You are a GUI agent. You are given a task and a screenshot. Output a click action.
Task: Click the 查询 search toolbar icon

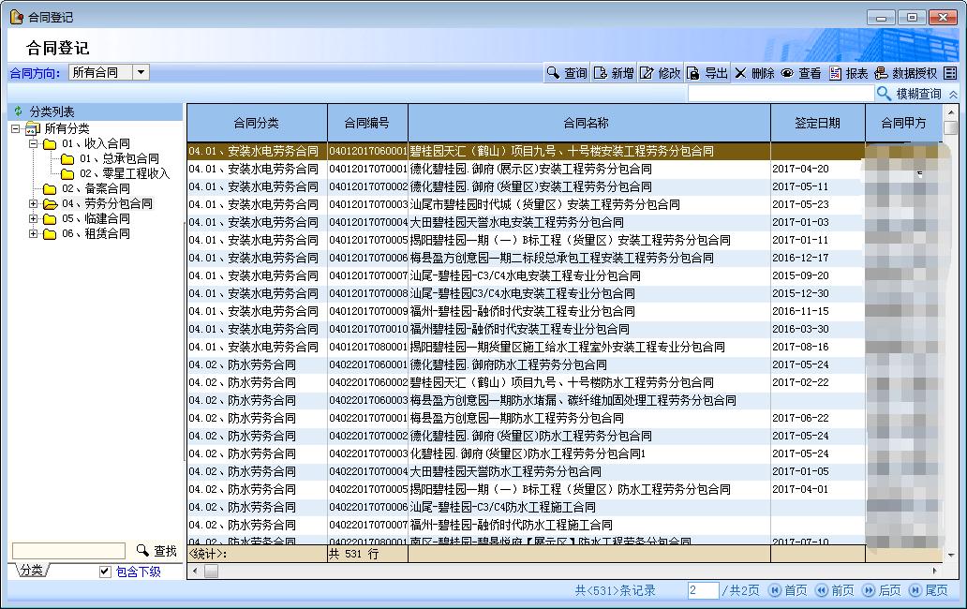tap(555, 73)
